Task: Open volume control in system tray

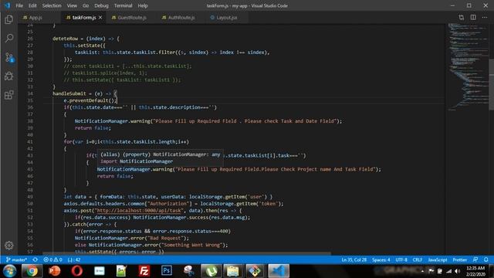Action: click(x=458, y=271)
